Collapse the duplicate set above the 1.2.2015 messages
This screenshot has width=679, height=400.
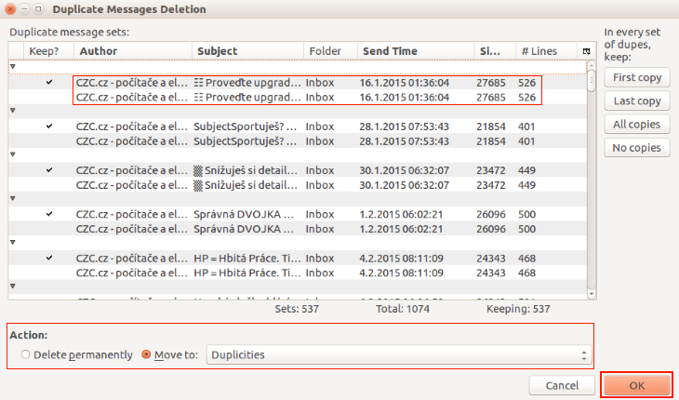click(x=13, y=199)
